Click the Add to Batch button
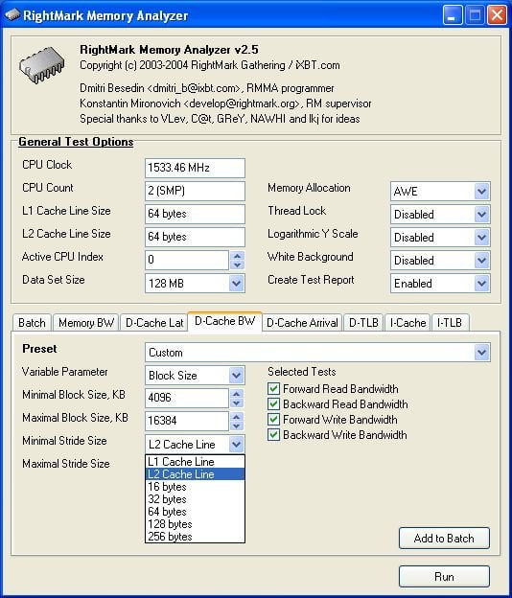512x598 pixels. tap(444, 539)
